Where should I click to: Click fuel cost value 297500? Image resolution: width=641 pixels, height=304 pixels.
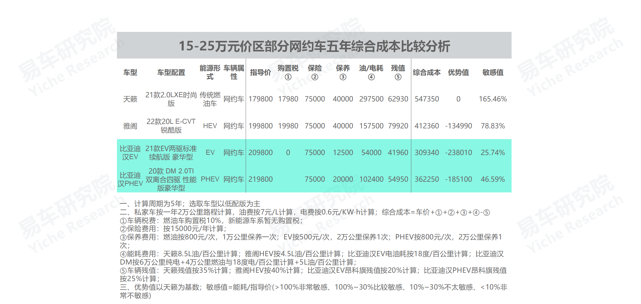pyautogui.click(x=371, y=99)
